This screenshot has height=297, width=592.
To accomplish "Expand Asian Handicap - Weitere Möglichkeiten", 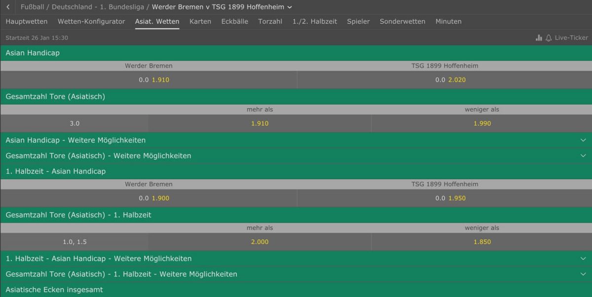I will click(x=296, y=140).
